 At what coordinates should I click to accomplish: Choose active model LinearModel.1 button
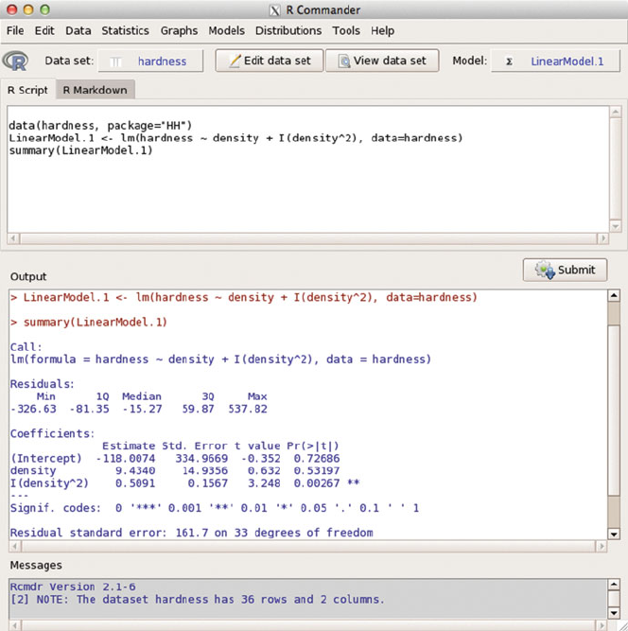click(x=555, y=61)
